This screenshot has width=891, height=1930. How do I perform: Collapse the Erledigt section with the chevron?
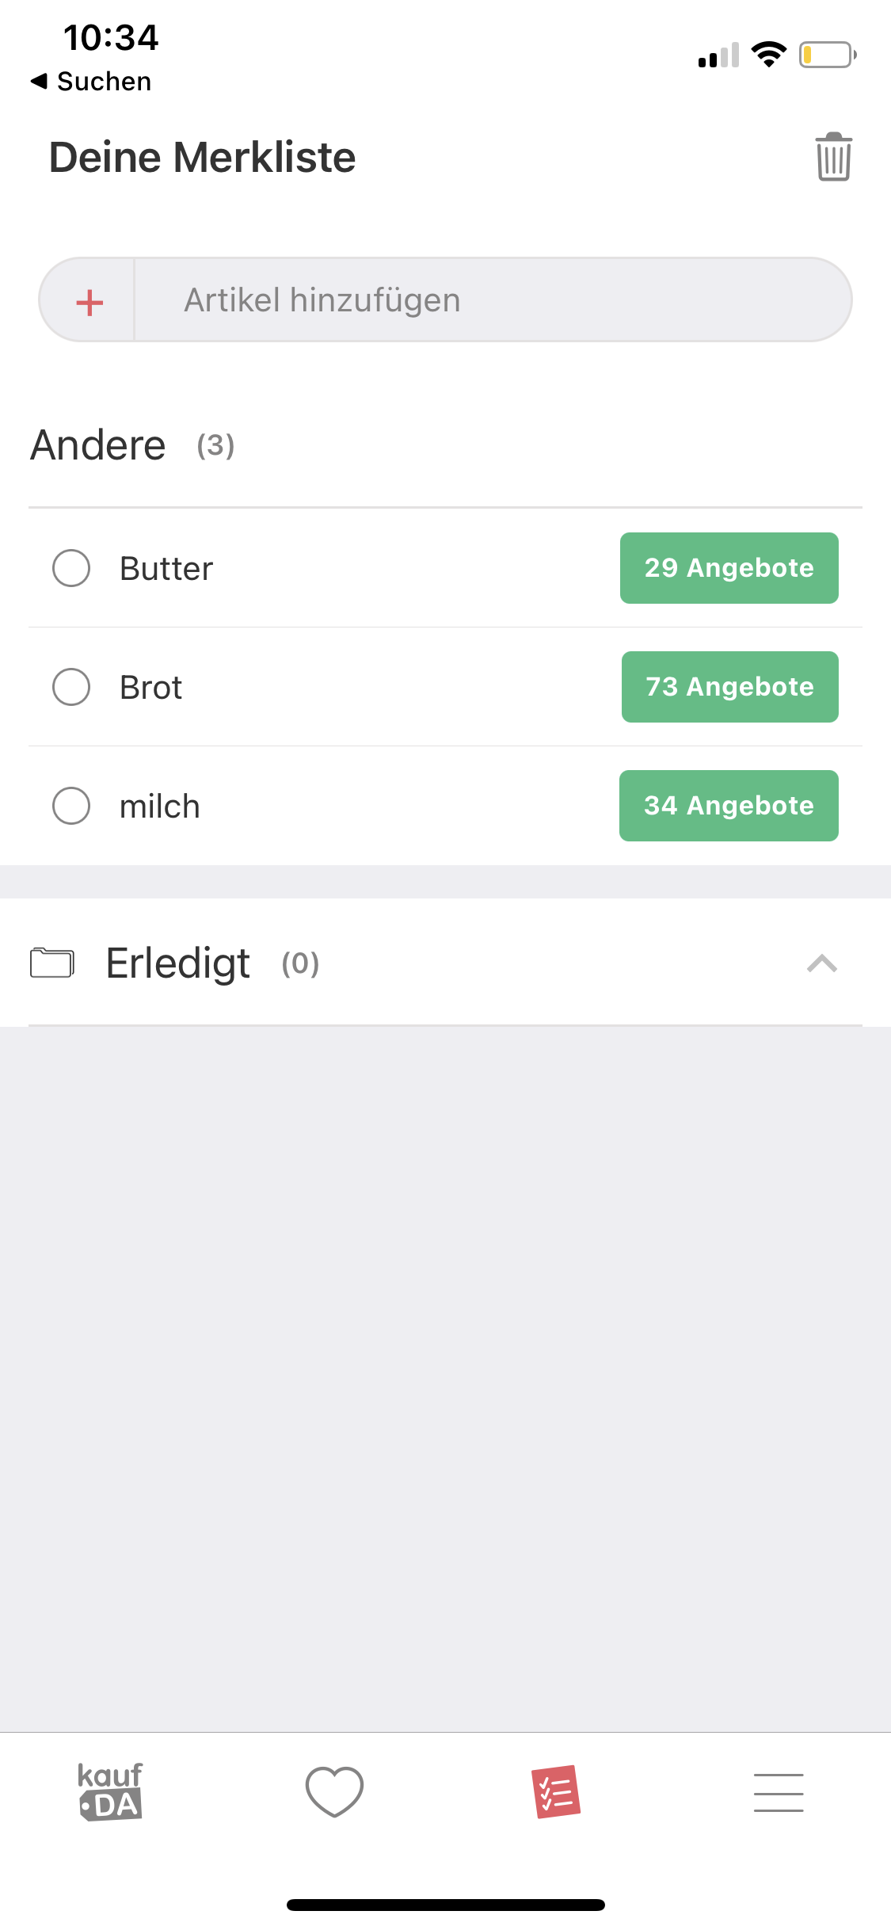tap(822, 963)
